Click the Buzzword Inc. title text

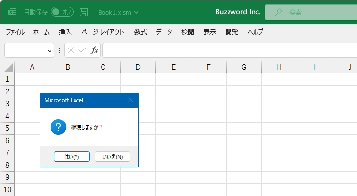point(238,12)
